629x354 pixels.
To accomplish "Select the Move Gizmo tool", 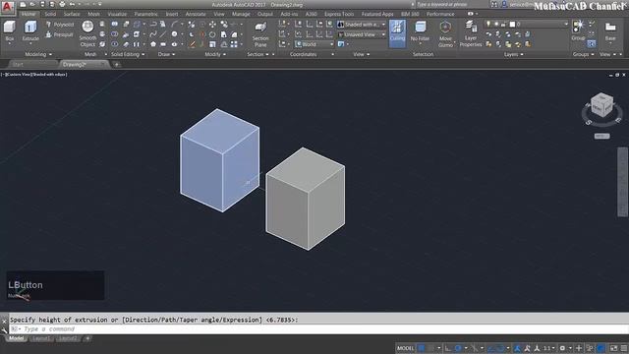I will (445, 34).
